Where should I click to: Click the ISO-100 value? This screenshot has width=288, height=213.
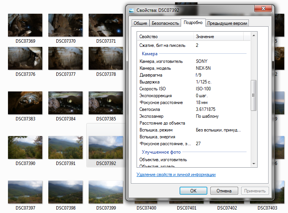click(x=203, y=89)
